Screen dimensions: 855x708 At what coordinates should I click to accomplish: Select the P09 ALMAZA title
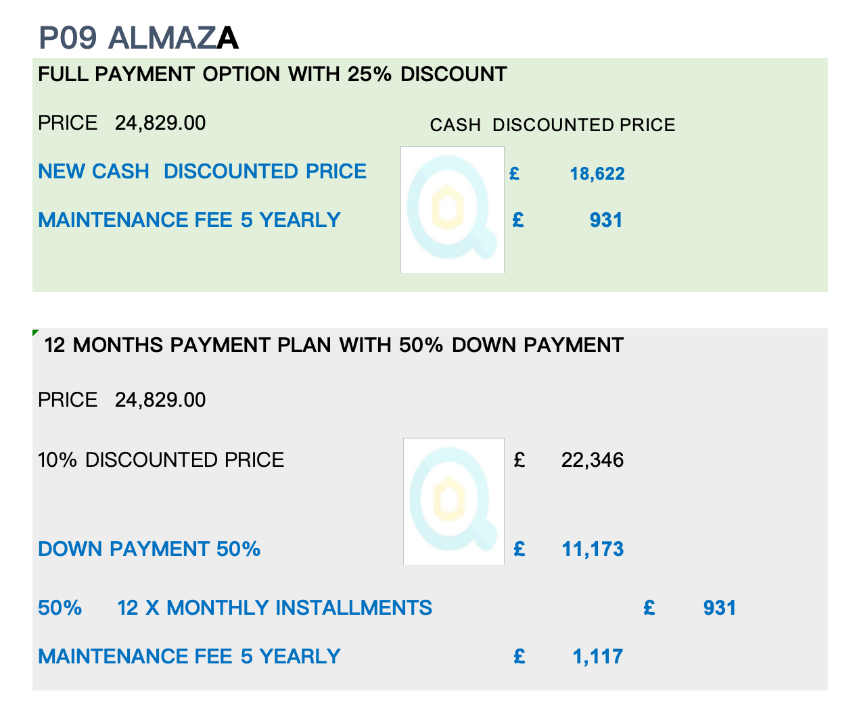click(139, 37)
